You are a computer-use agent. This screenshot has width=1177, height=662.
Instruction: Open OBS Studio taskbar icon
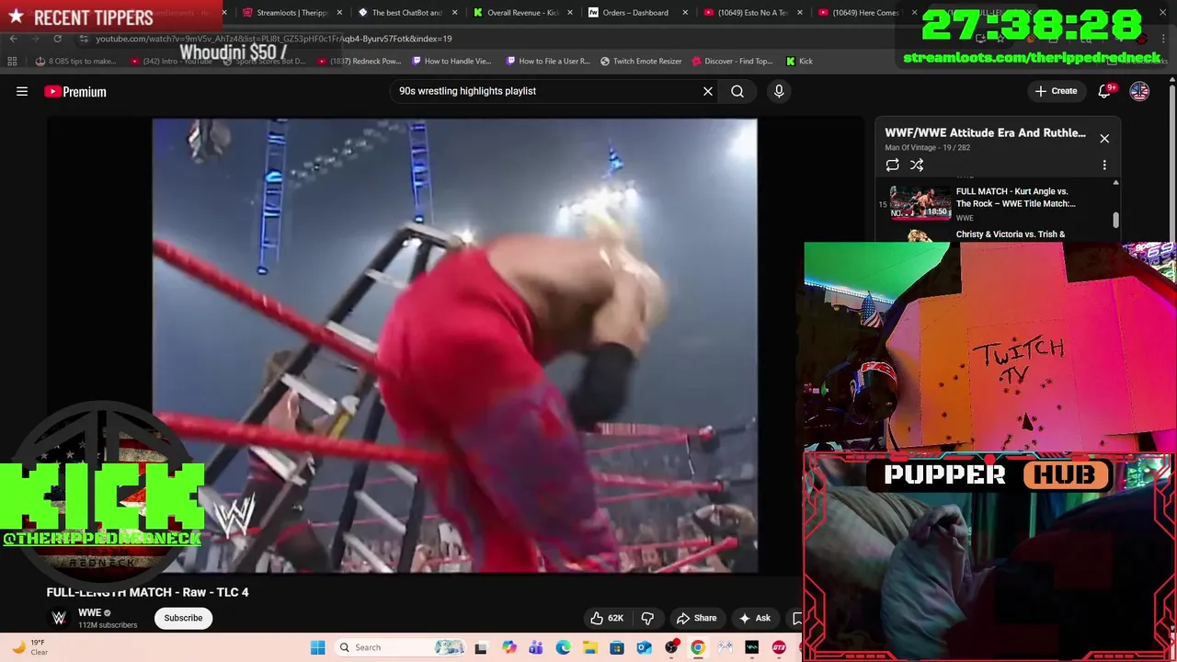click(x=671, y=647)
